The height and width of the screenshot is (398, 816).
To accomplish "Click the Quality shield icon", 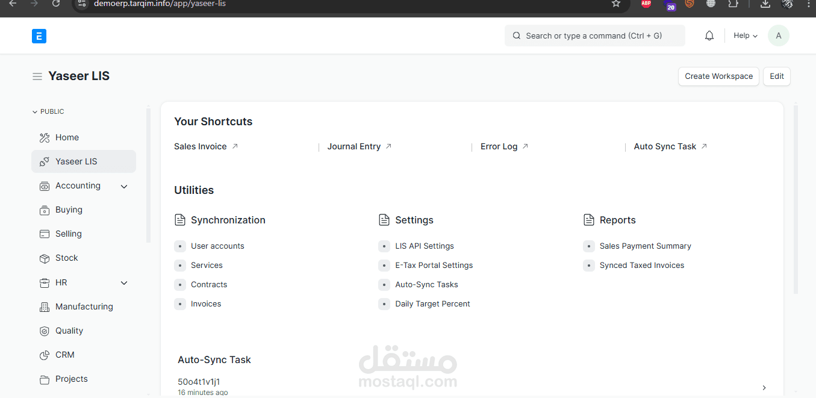I will tap(45, 331).
